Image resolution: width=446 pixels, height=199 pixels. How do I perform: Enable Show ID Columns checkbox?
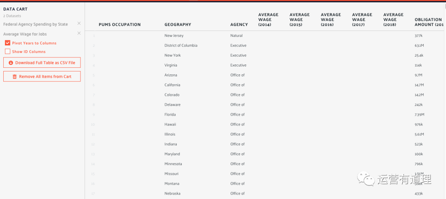pos(8,52)
